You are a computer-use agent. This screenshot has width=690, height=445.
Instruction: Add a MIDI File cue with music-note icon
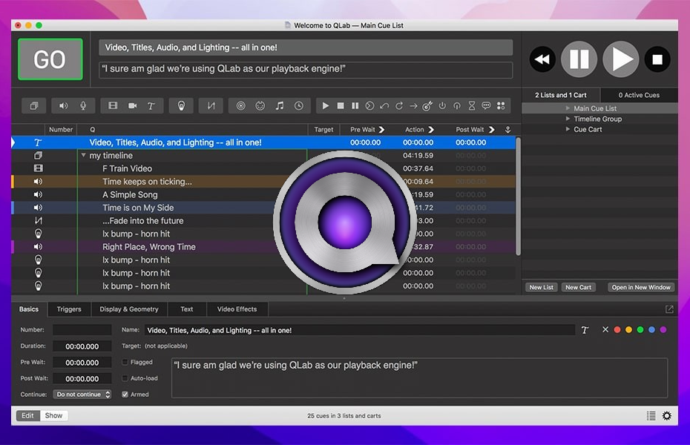coord(280,106)
